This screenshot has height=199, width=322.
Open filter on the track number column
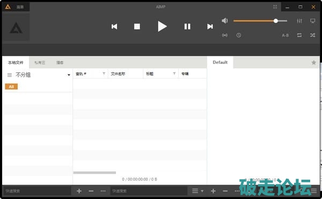point(104,73)
